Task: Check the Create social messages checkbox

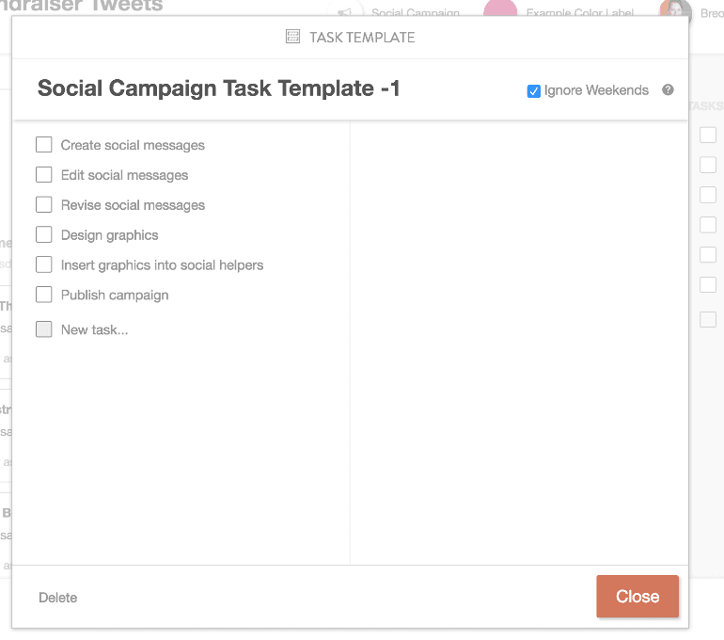Action: (43, 145)
